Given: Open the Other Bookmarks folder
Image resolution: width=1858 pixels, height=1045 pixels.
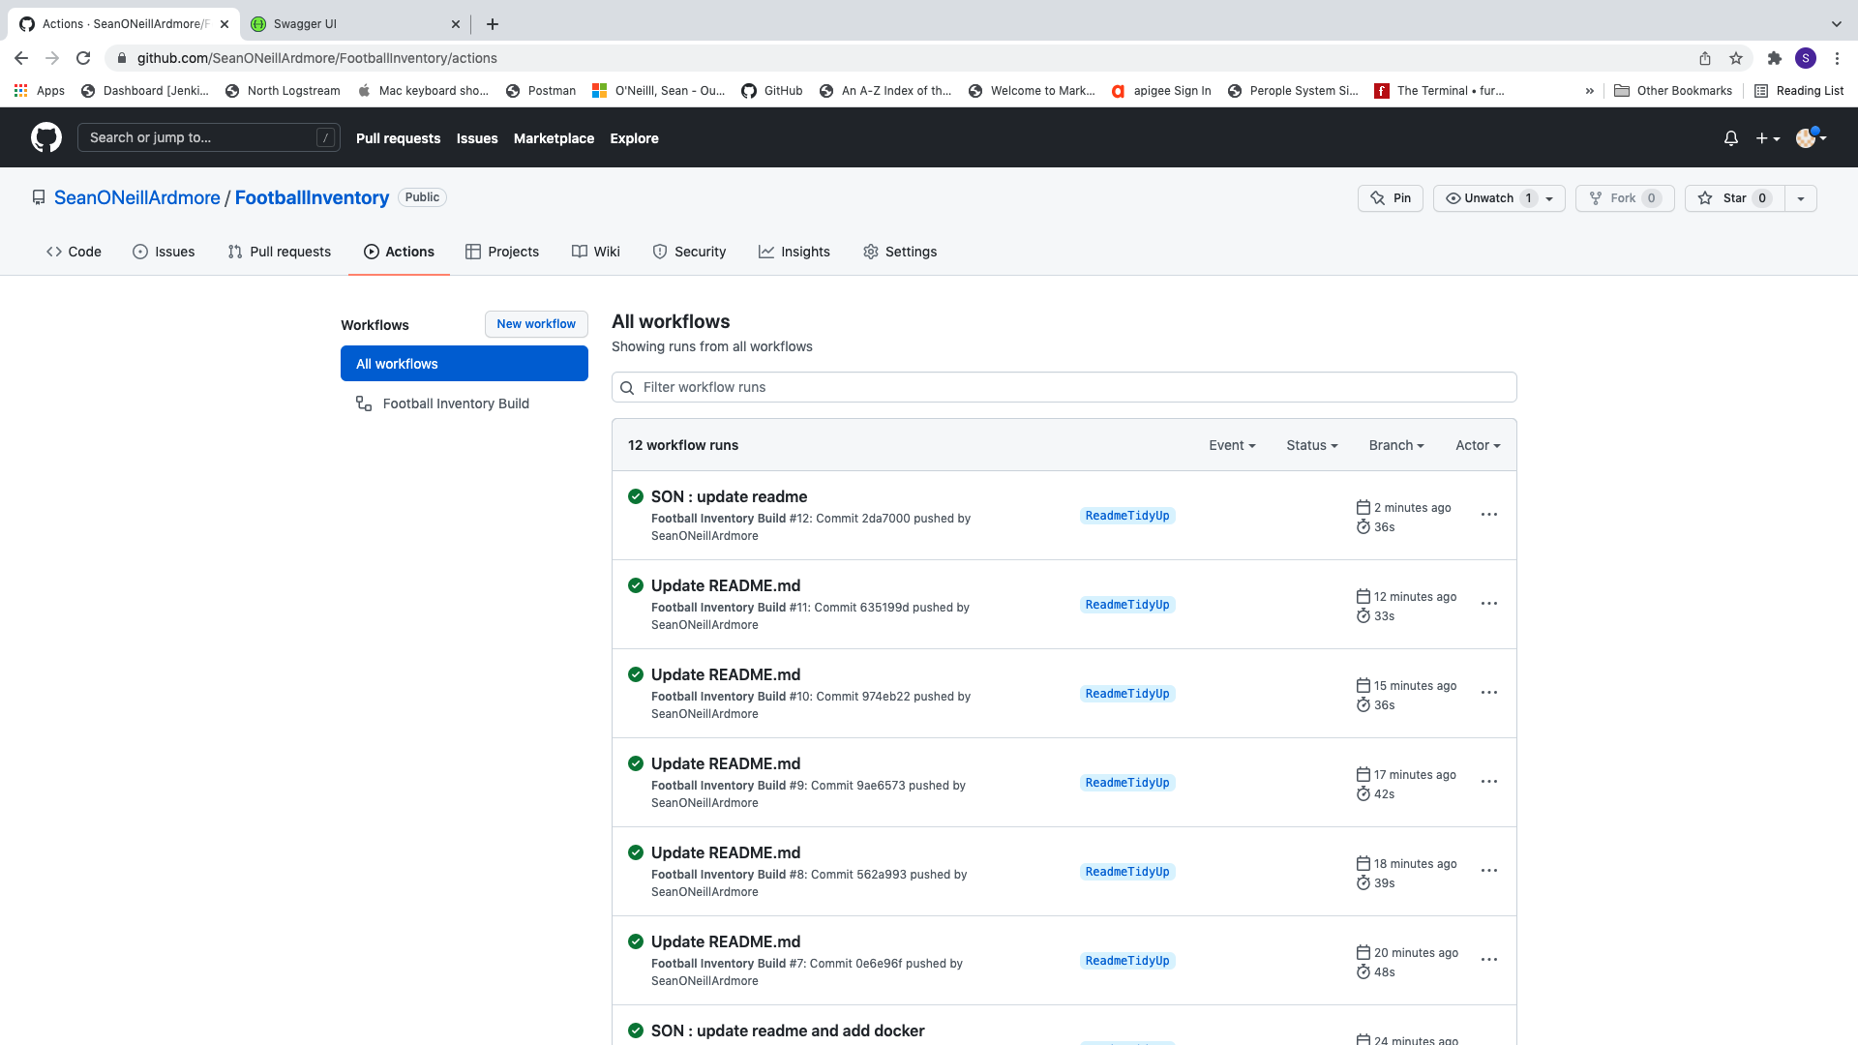Looking at the screenshot, I should click(1673, 91).
